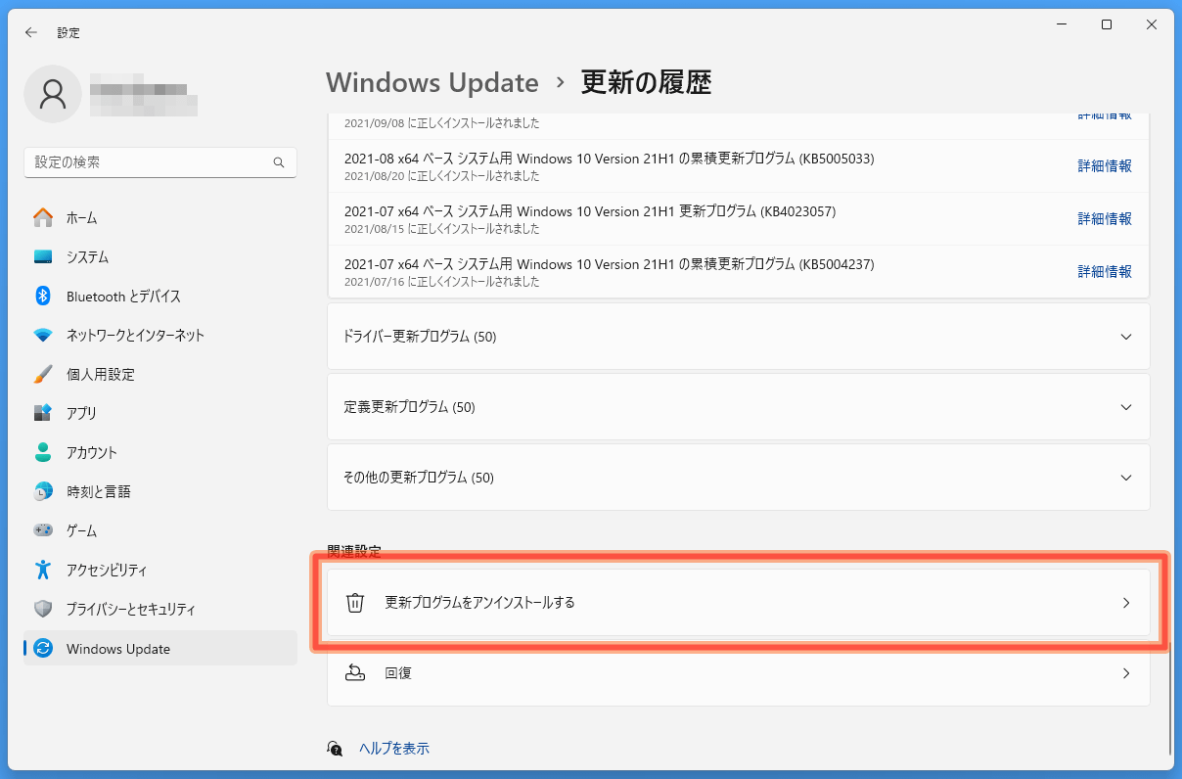Select 個人用設定 in sidebar
Viewport: 1182px width, 779px height.
coord(160,374)
